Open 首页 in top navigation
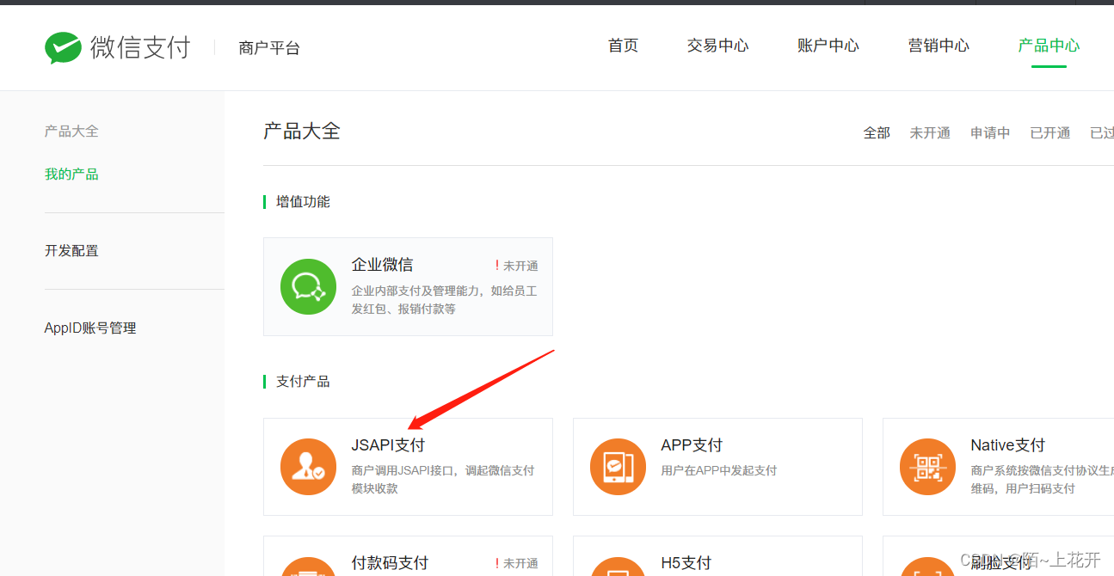This screenshot has width=1114, height=576. (623, 46)
